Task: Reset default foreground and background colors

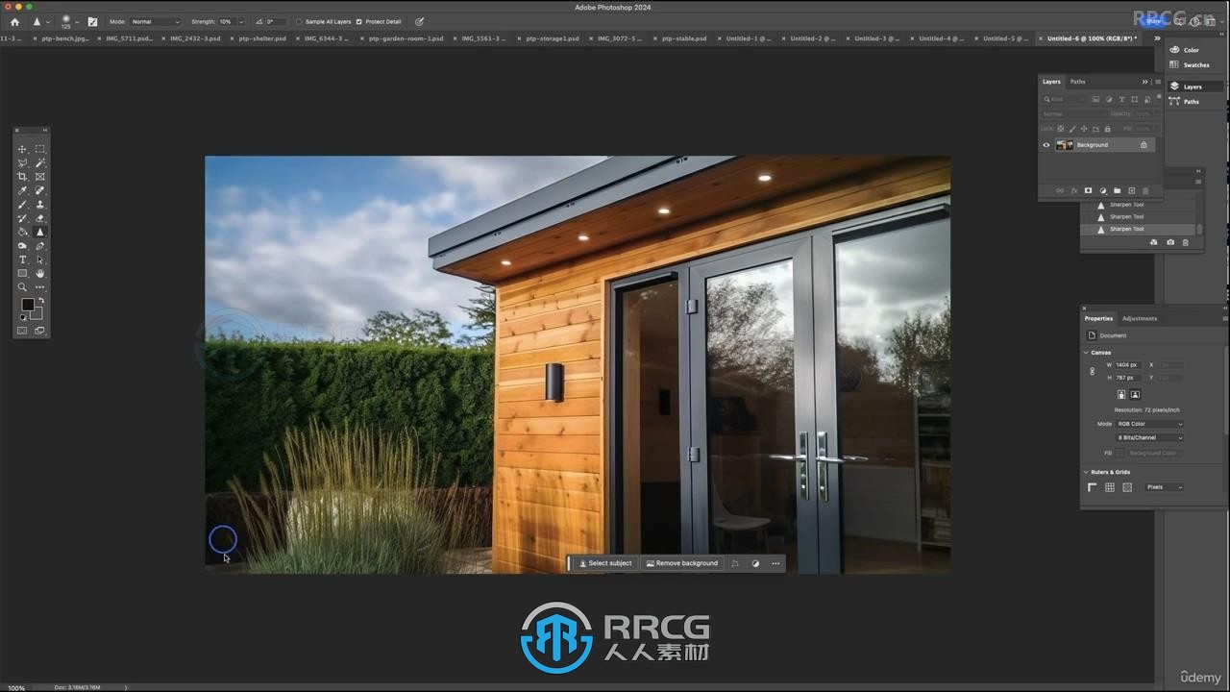Action: 23,317
